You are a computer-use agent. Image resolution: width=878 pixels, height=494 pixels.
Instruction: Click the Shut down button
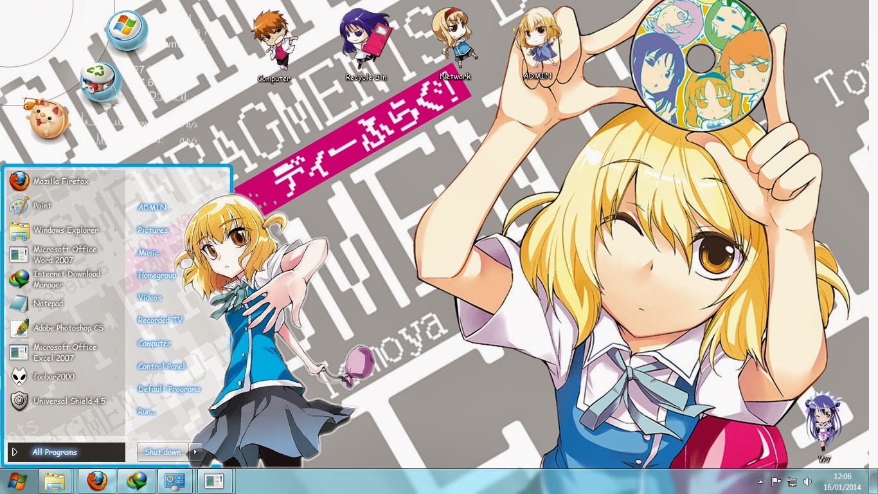(x=163, y=452)
